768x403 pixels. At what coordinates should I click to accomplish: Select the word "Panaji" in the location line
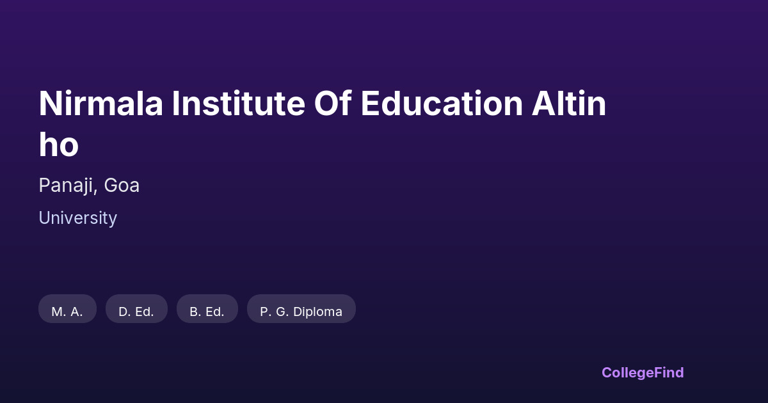point(67,186)
